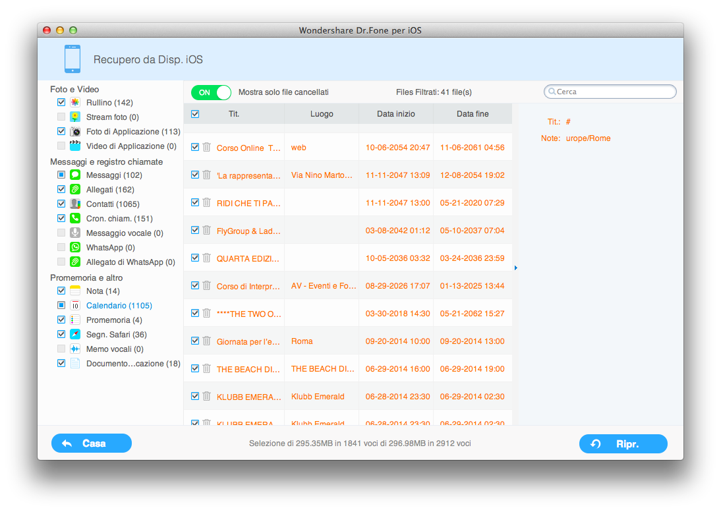Select the KLUBB EMERA row title
The width and height of the screenshot is (721, 512).
click(248, 397)
